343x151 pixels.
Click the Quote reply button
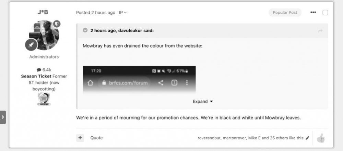coord(96,138)
